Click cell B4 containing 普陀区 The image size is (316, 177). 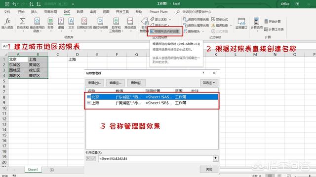tap(38, 76)
